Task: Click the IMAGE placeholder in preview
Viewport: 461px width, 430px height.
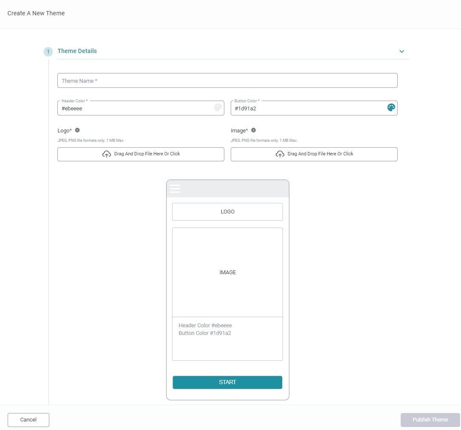Action: pos(227,272)
